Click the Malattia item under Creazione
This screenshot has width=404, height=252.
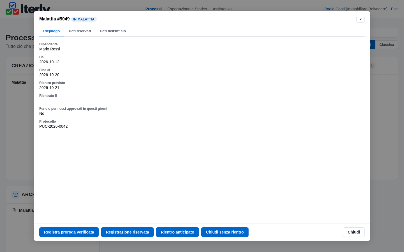tap(19, 82)
